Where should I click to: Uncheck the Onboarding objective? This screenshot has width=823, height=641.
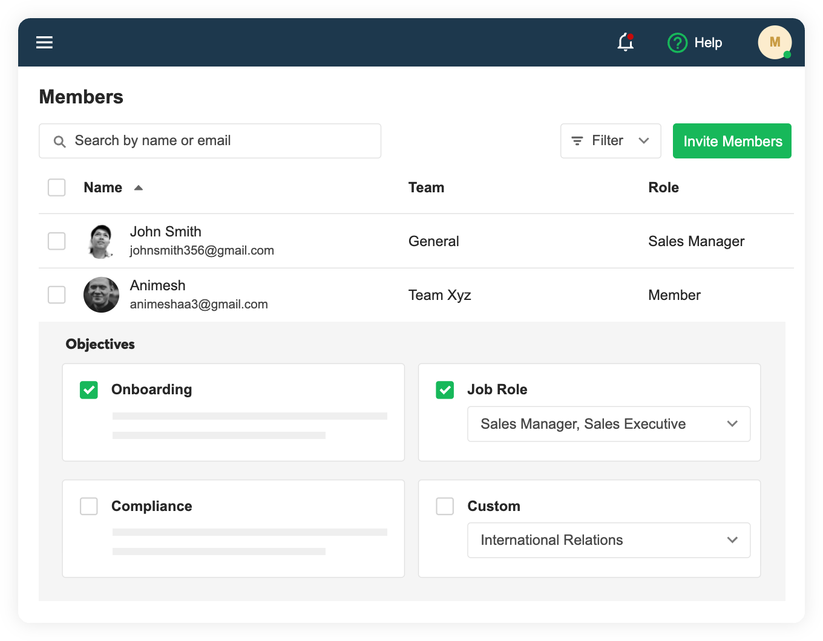click(89, 390)
